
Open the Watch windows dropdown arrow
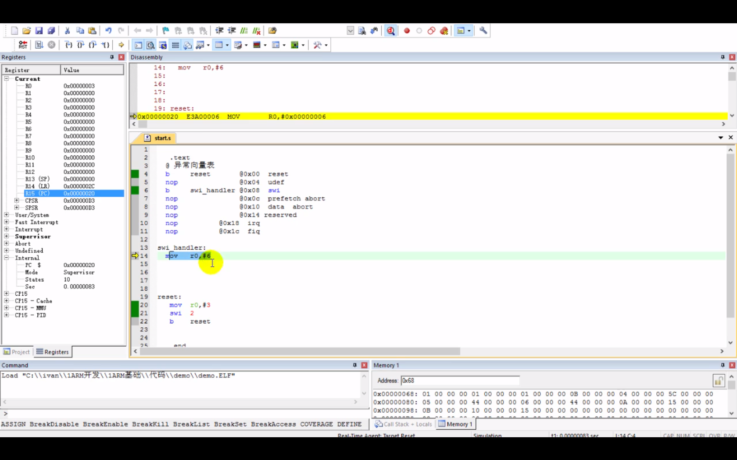208,45
